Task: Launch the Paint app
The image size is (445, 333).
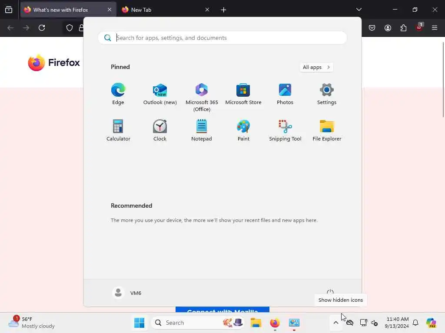Action: pyautogui.click(x=243, y=131)
